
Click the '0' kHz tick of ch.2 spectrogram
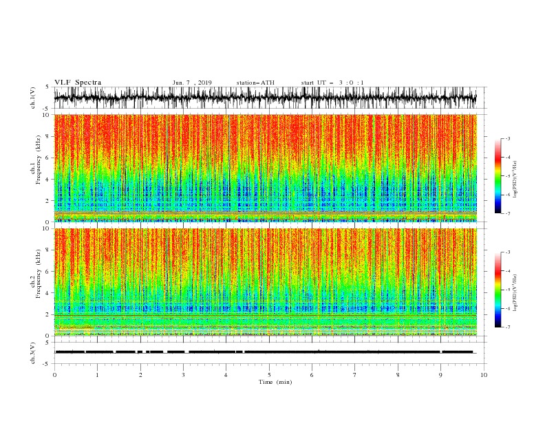click(x=47, y=336)
